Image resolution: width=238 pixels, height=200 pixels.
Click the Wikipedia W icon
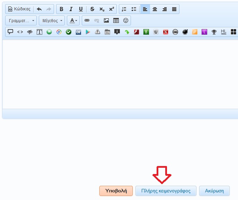156,32
